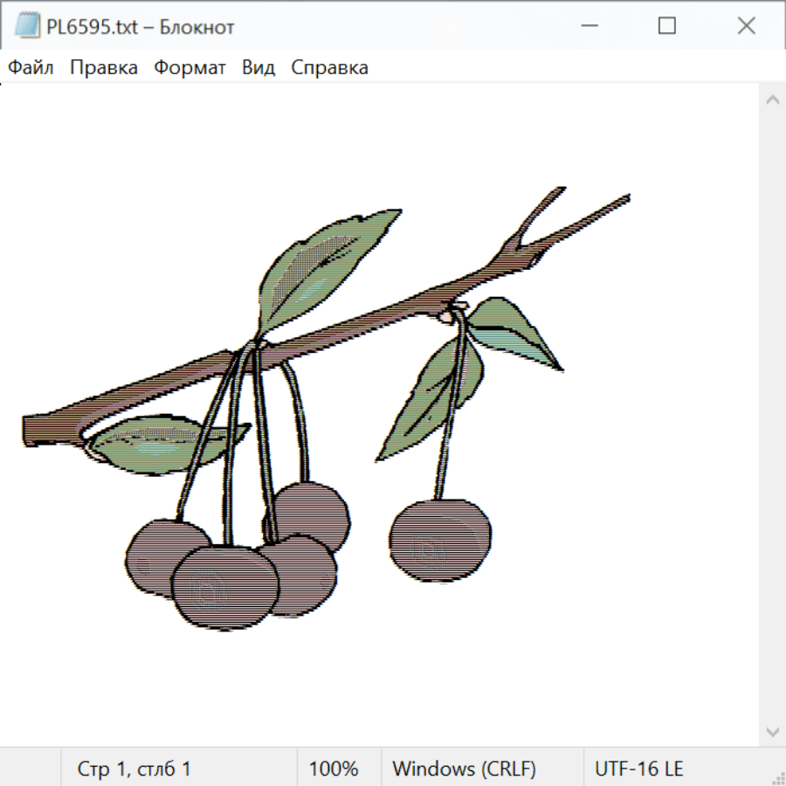Image resolution: width=786 pixels, height=786 pixels.
Task: Expand the Формат menu
Action: 190,68
